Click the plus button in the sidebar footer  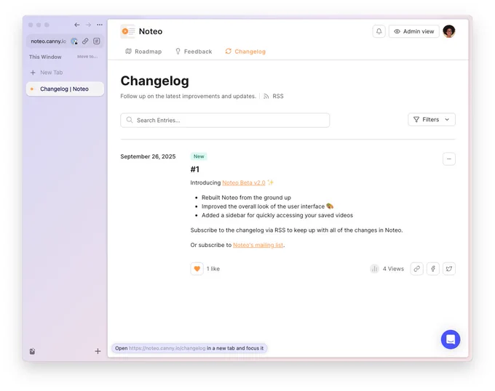[98, 351]
